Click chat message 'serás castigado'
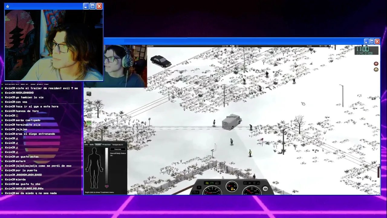Screen dimensions: 387x218 click(x=28, y=120)
